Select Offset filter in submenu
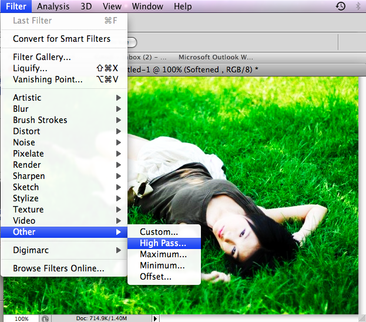 (164, 277)
